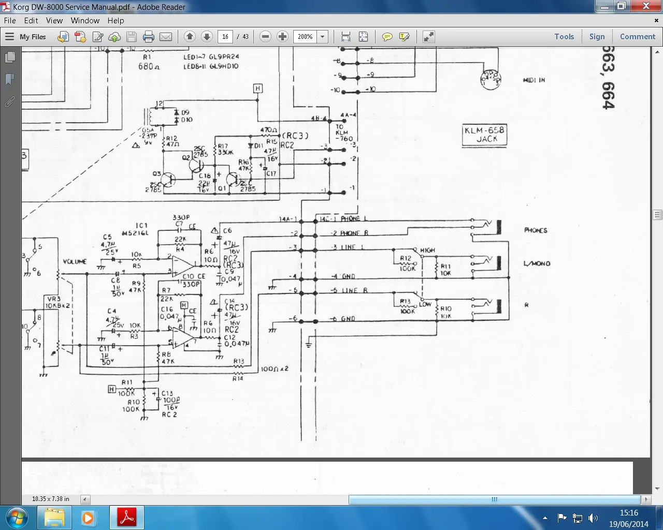Viewport: 663px width, 530px height.
Task: Click the page size 10.35 x 7.38 in label
Action: tap(50, 499)
